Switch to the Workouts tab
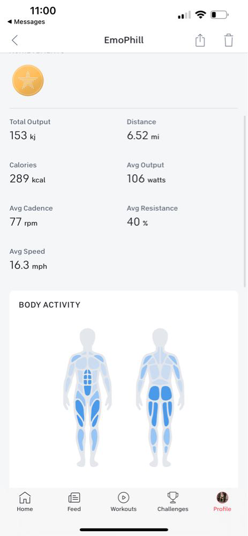 click(x=123, y=502)
